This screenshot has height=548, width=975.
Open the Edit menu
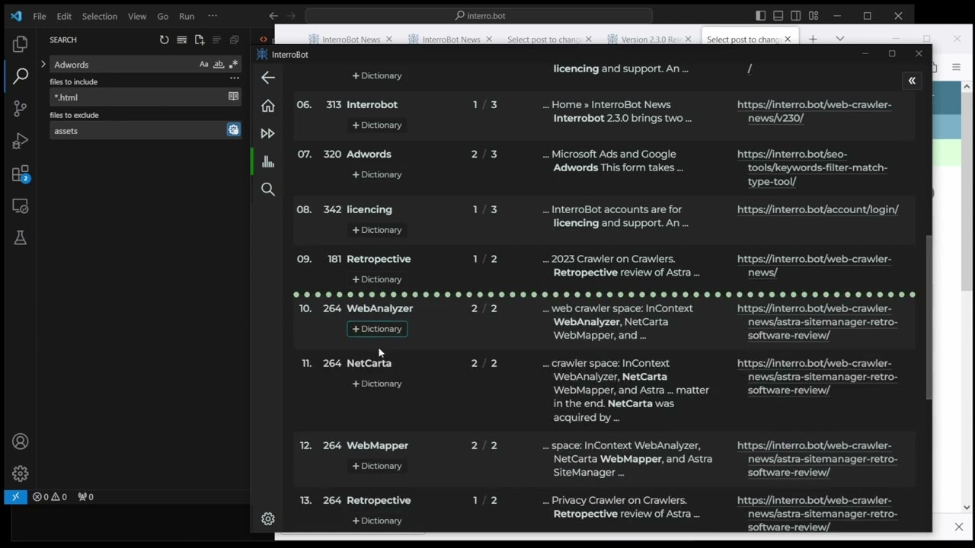[x=64, y=16]
